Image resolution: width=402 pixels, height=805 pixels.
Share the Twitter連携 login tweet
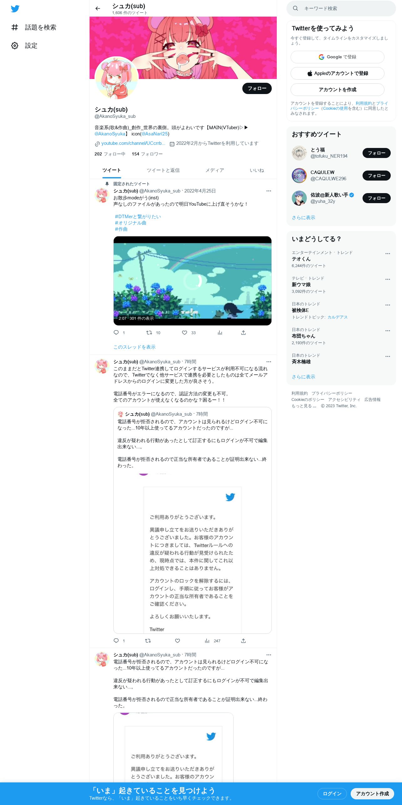click(x=243, y=641)
